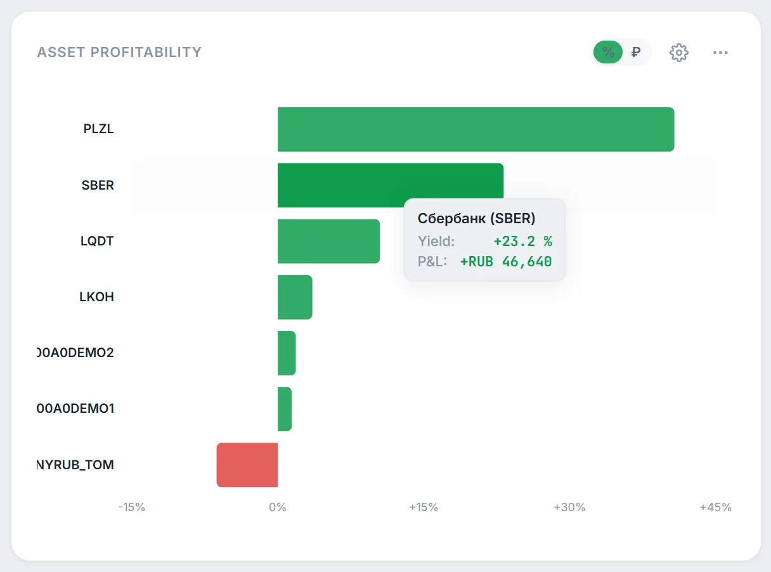The width and height of the screenshot is (771, 572).
Task: Switch profitability display to rubles
Action: (636, 52)
